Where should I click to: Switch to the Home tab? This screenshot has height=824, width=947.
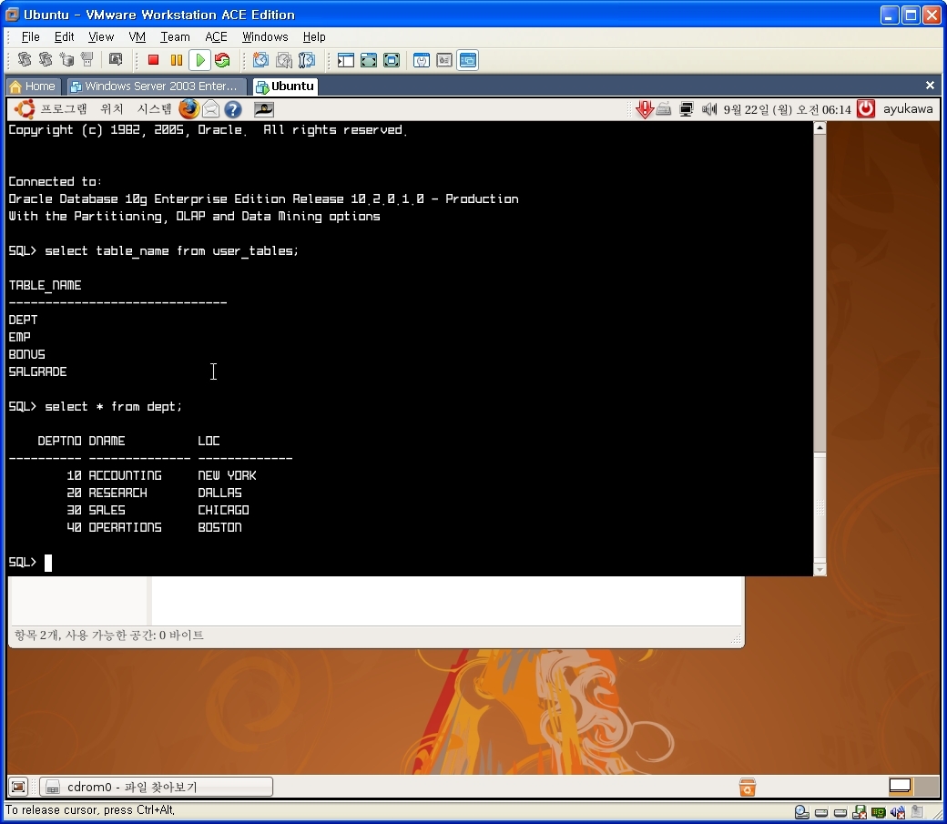(x=33, y=86)
